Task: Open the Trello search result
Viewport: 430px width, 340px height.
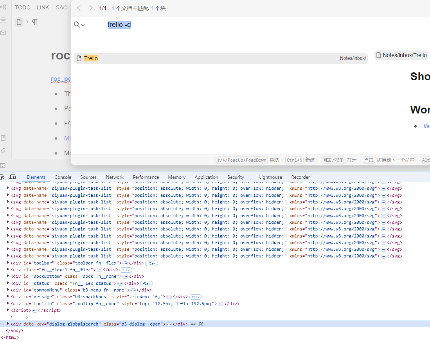Action: tap(91, 58)
